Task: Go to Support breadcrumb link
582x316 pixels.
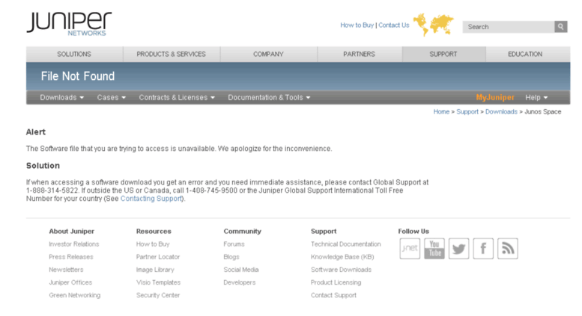Action: point(467,112)
